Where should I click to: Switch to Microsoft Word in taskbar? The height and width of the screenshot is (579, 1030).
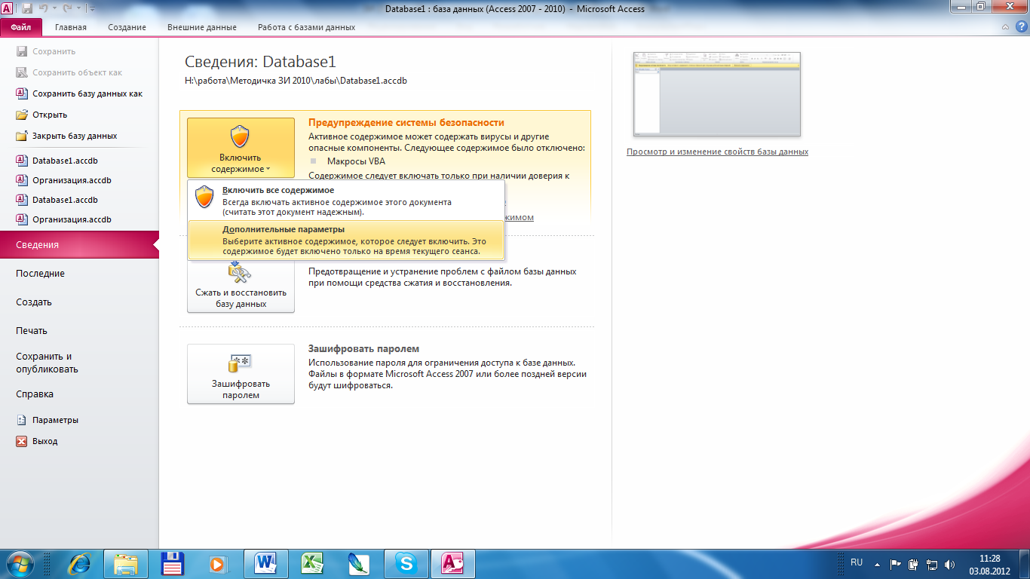(266, 564)
